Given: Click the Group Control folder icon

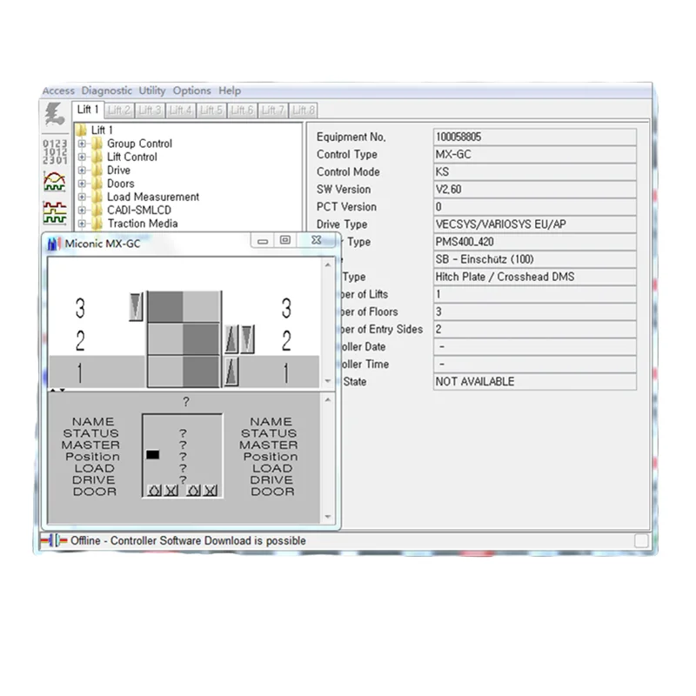Looking at the screenshot, I should (97, 144).
